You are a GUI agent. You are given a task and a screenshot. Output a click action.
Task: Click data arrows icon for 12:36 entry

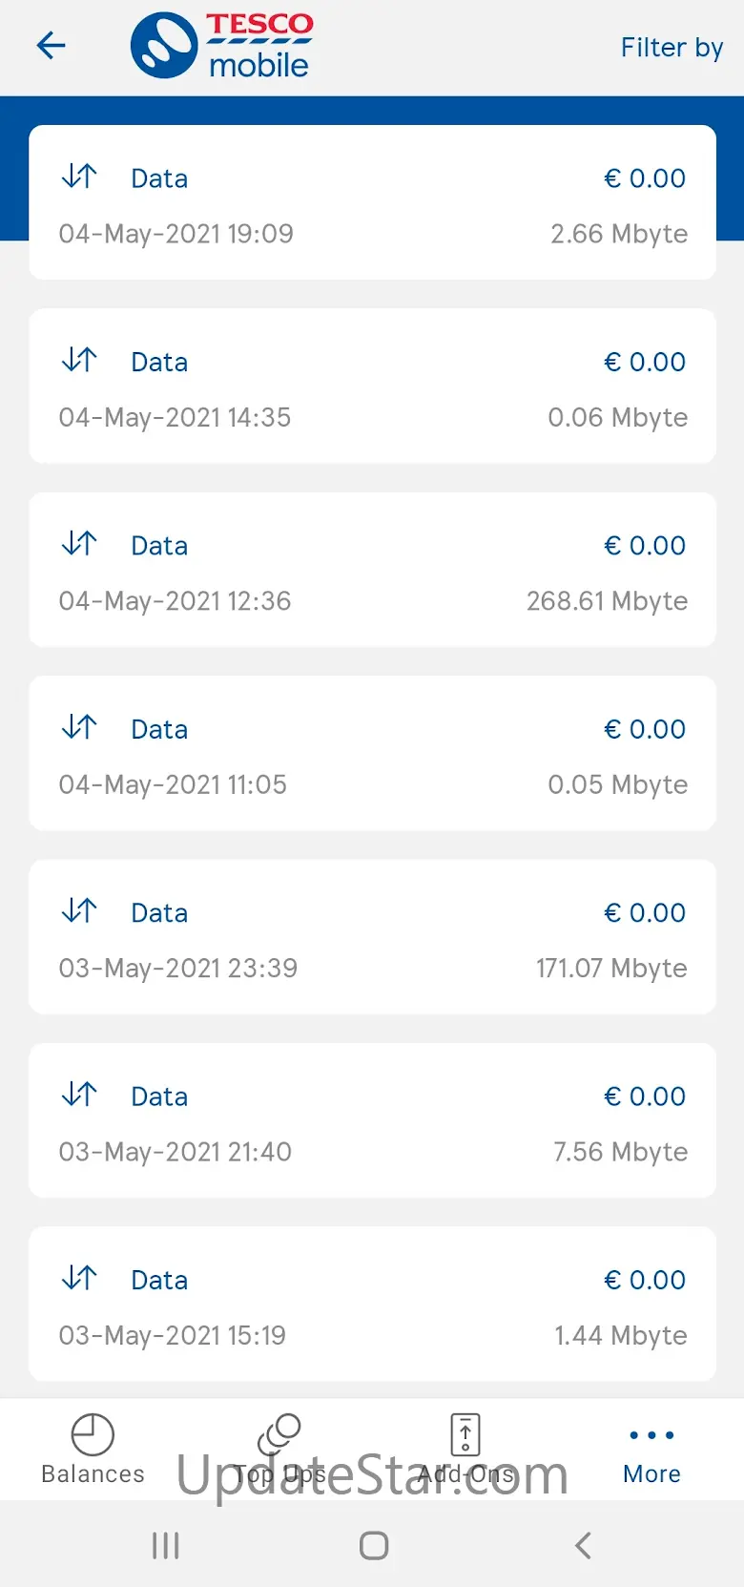coord(79,544)
